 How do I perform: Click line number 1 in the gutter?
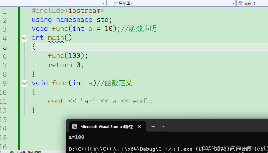point(5,11)
